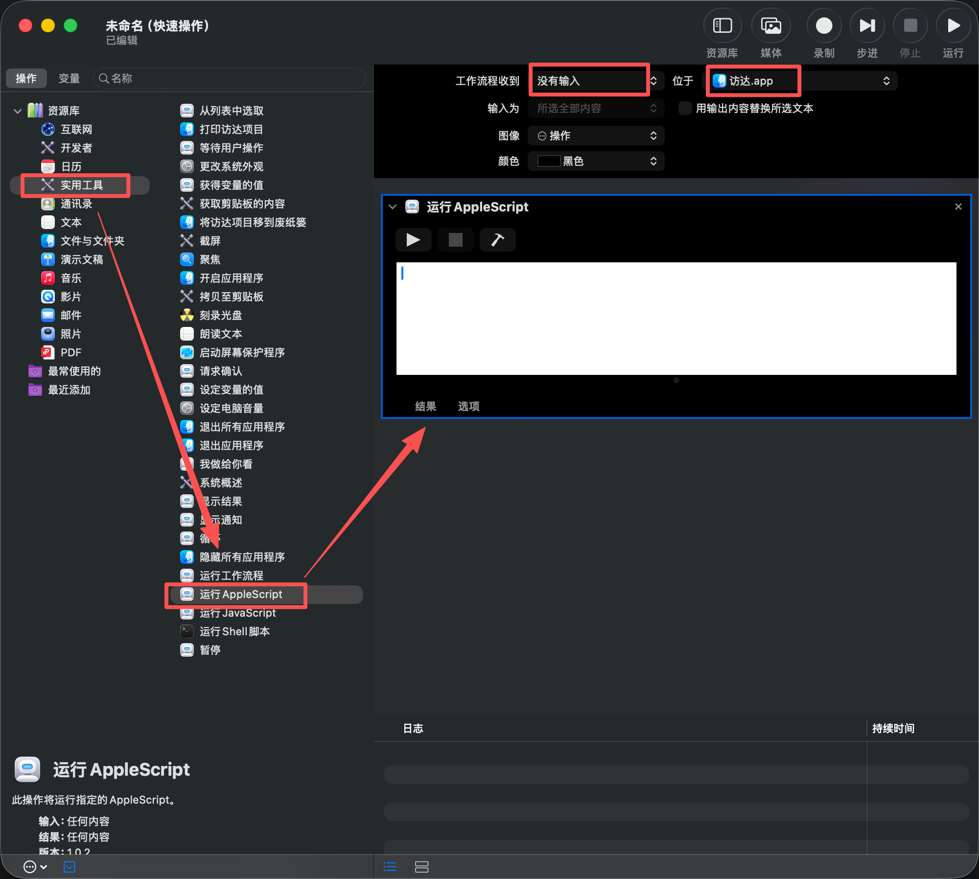This screenshot has height=879, width=979.
Task: Click the 资源库 sidebar toggle icon
Action: coord(722,25)
